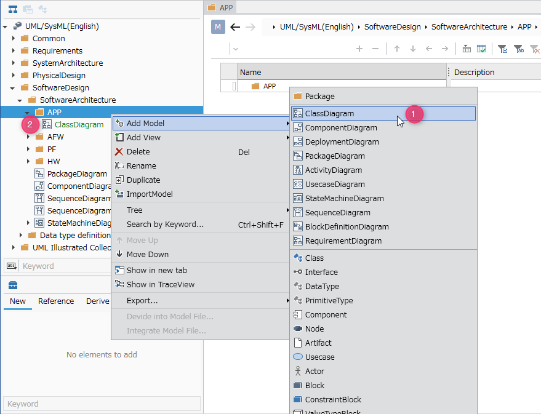This screenshot has height=414, width=541.
Task: Choose Rename in the context menu
Action: click(x=201, y=165)
